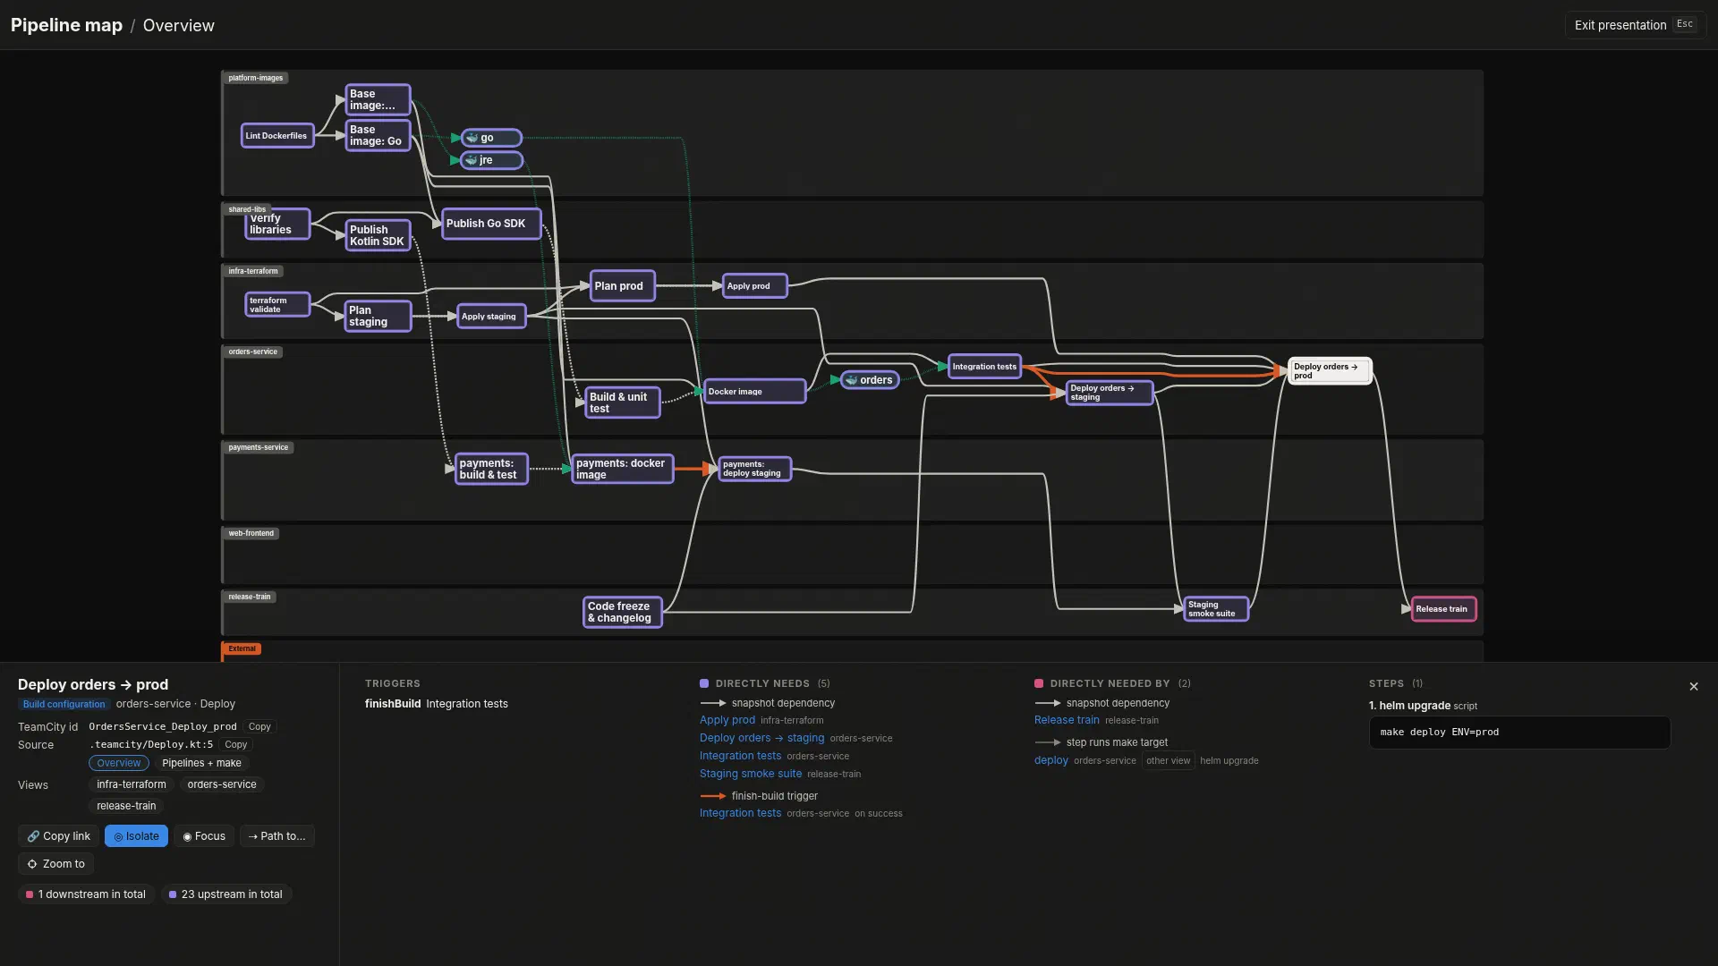Viewport: 1718px width, 966px height.
Task: Select the terraform validate node
Action: pos(277,305)
